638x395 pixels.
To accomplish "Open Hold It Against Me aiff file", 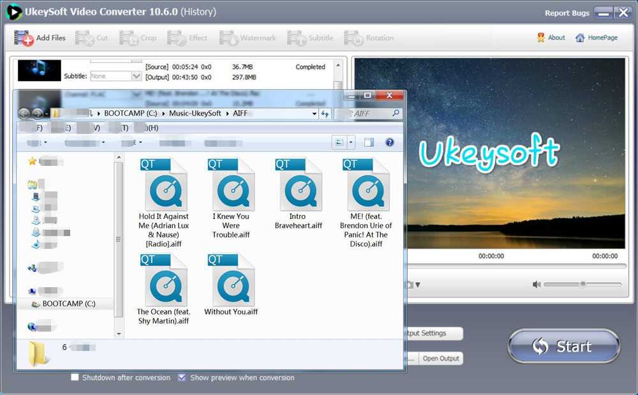I will [165, 186].
